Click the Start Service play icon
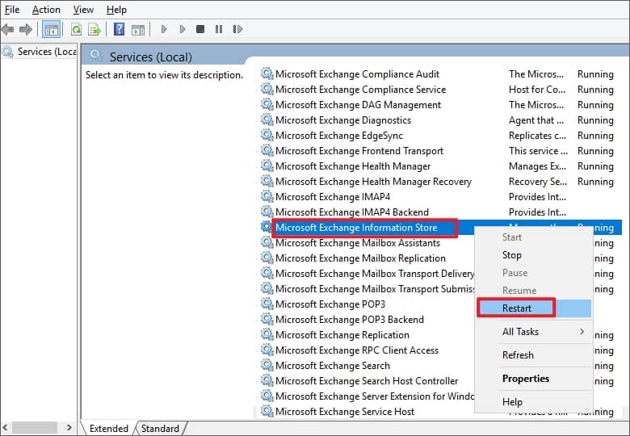This screenshot has width=630, height=436. [164, 29]
